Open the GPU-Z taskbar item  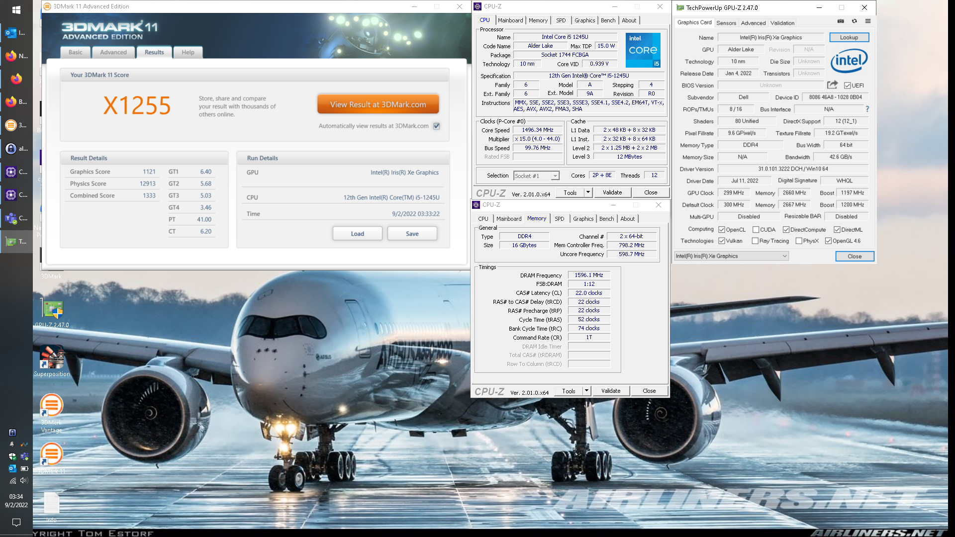tap(16, 242)
